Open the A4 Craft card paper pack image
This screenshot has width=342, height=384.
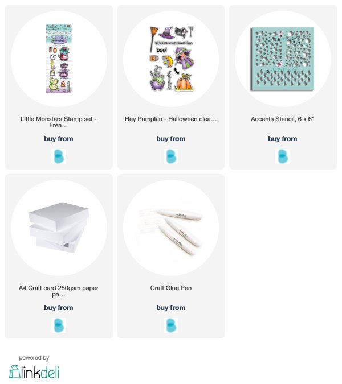tap(59, 228)
